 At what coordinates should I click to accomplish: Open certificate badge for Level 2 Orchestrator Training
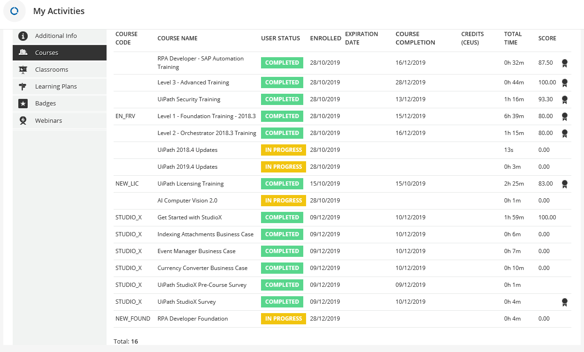[x=565, y=133]
